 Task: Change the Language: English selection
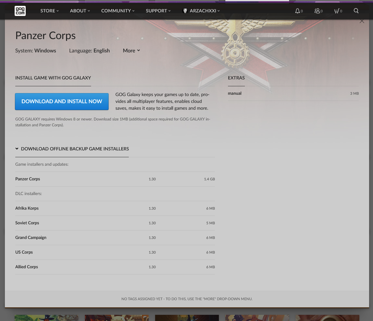pos(89,51)
